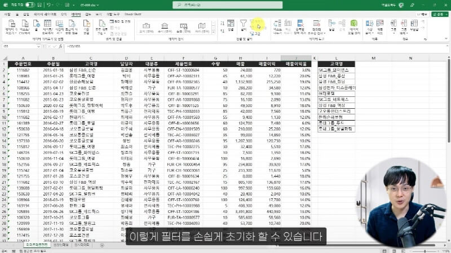The image size is (451, 253).
Task: Open the Insert tab
Action: coord(26,14)
